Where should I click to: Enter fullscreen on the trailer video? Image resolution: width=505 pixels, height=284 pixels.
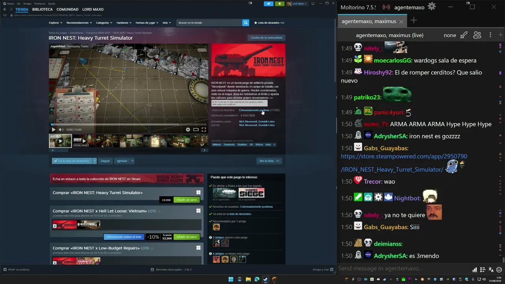coord(204,129)
